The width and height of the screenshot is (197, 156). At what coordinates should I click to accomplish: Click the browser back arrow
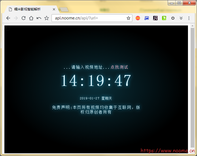8,18
